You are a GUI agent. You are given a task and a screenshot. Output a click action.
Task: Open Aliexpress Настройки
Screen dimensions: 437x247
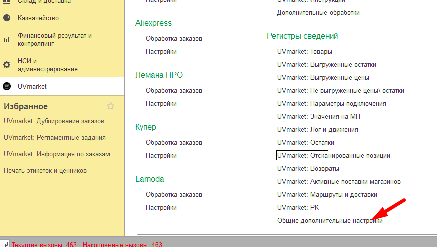coord(161,52)
